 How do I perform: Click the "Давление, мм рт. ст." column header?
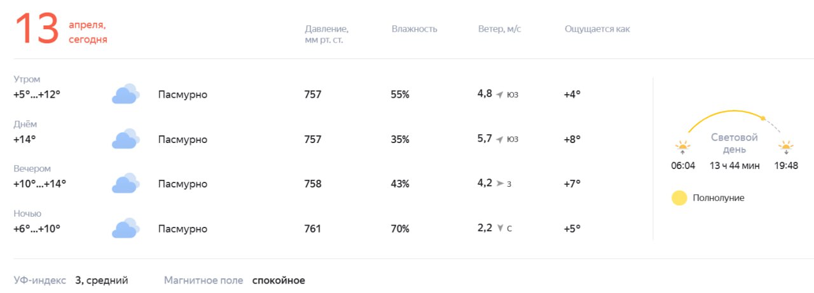326,34
